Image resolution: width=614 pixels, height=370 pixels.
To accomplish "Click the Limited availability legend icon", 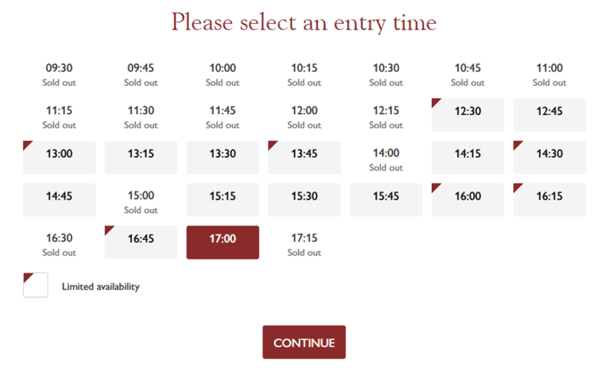I will coord(35,285).
